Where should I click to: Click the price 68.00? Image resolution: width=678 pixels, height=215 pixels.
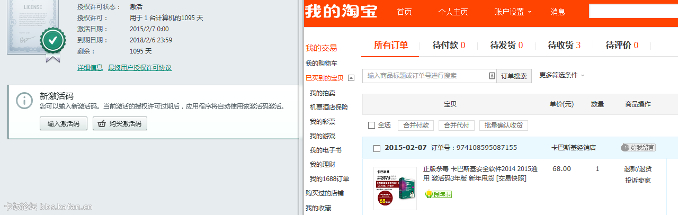coord(561,169)
